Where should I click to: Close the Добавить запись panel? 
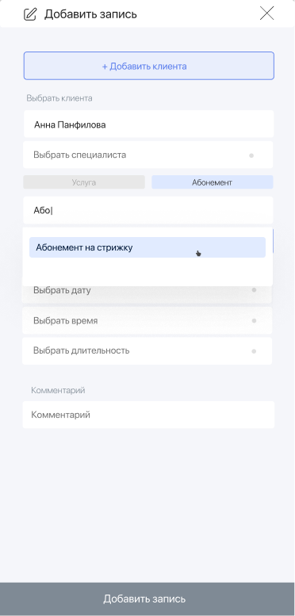[266, 13]
